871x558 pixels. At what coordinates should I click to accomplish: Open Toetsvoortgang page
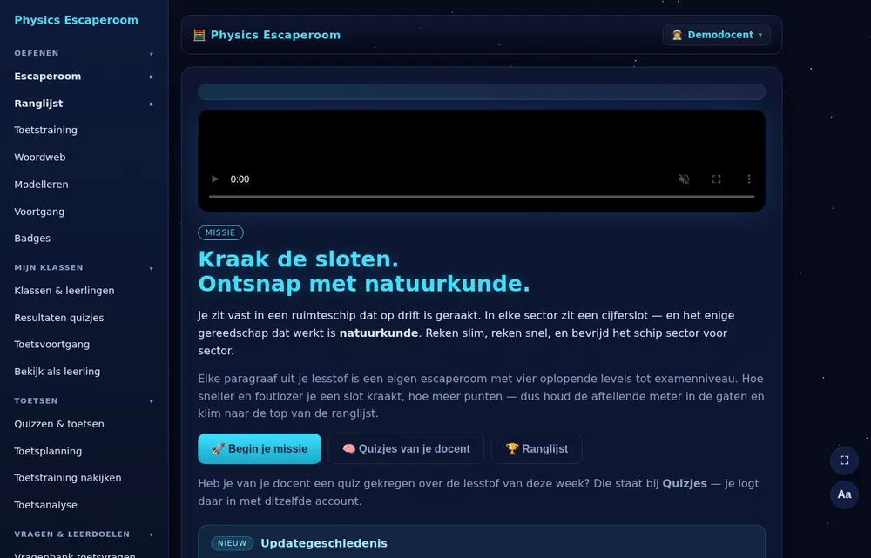52,344
